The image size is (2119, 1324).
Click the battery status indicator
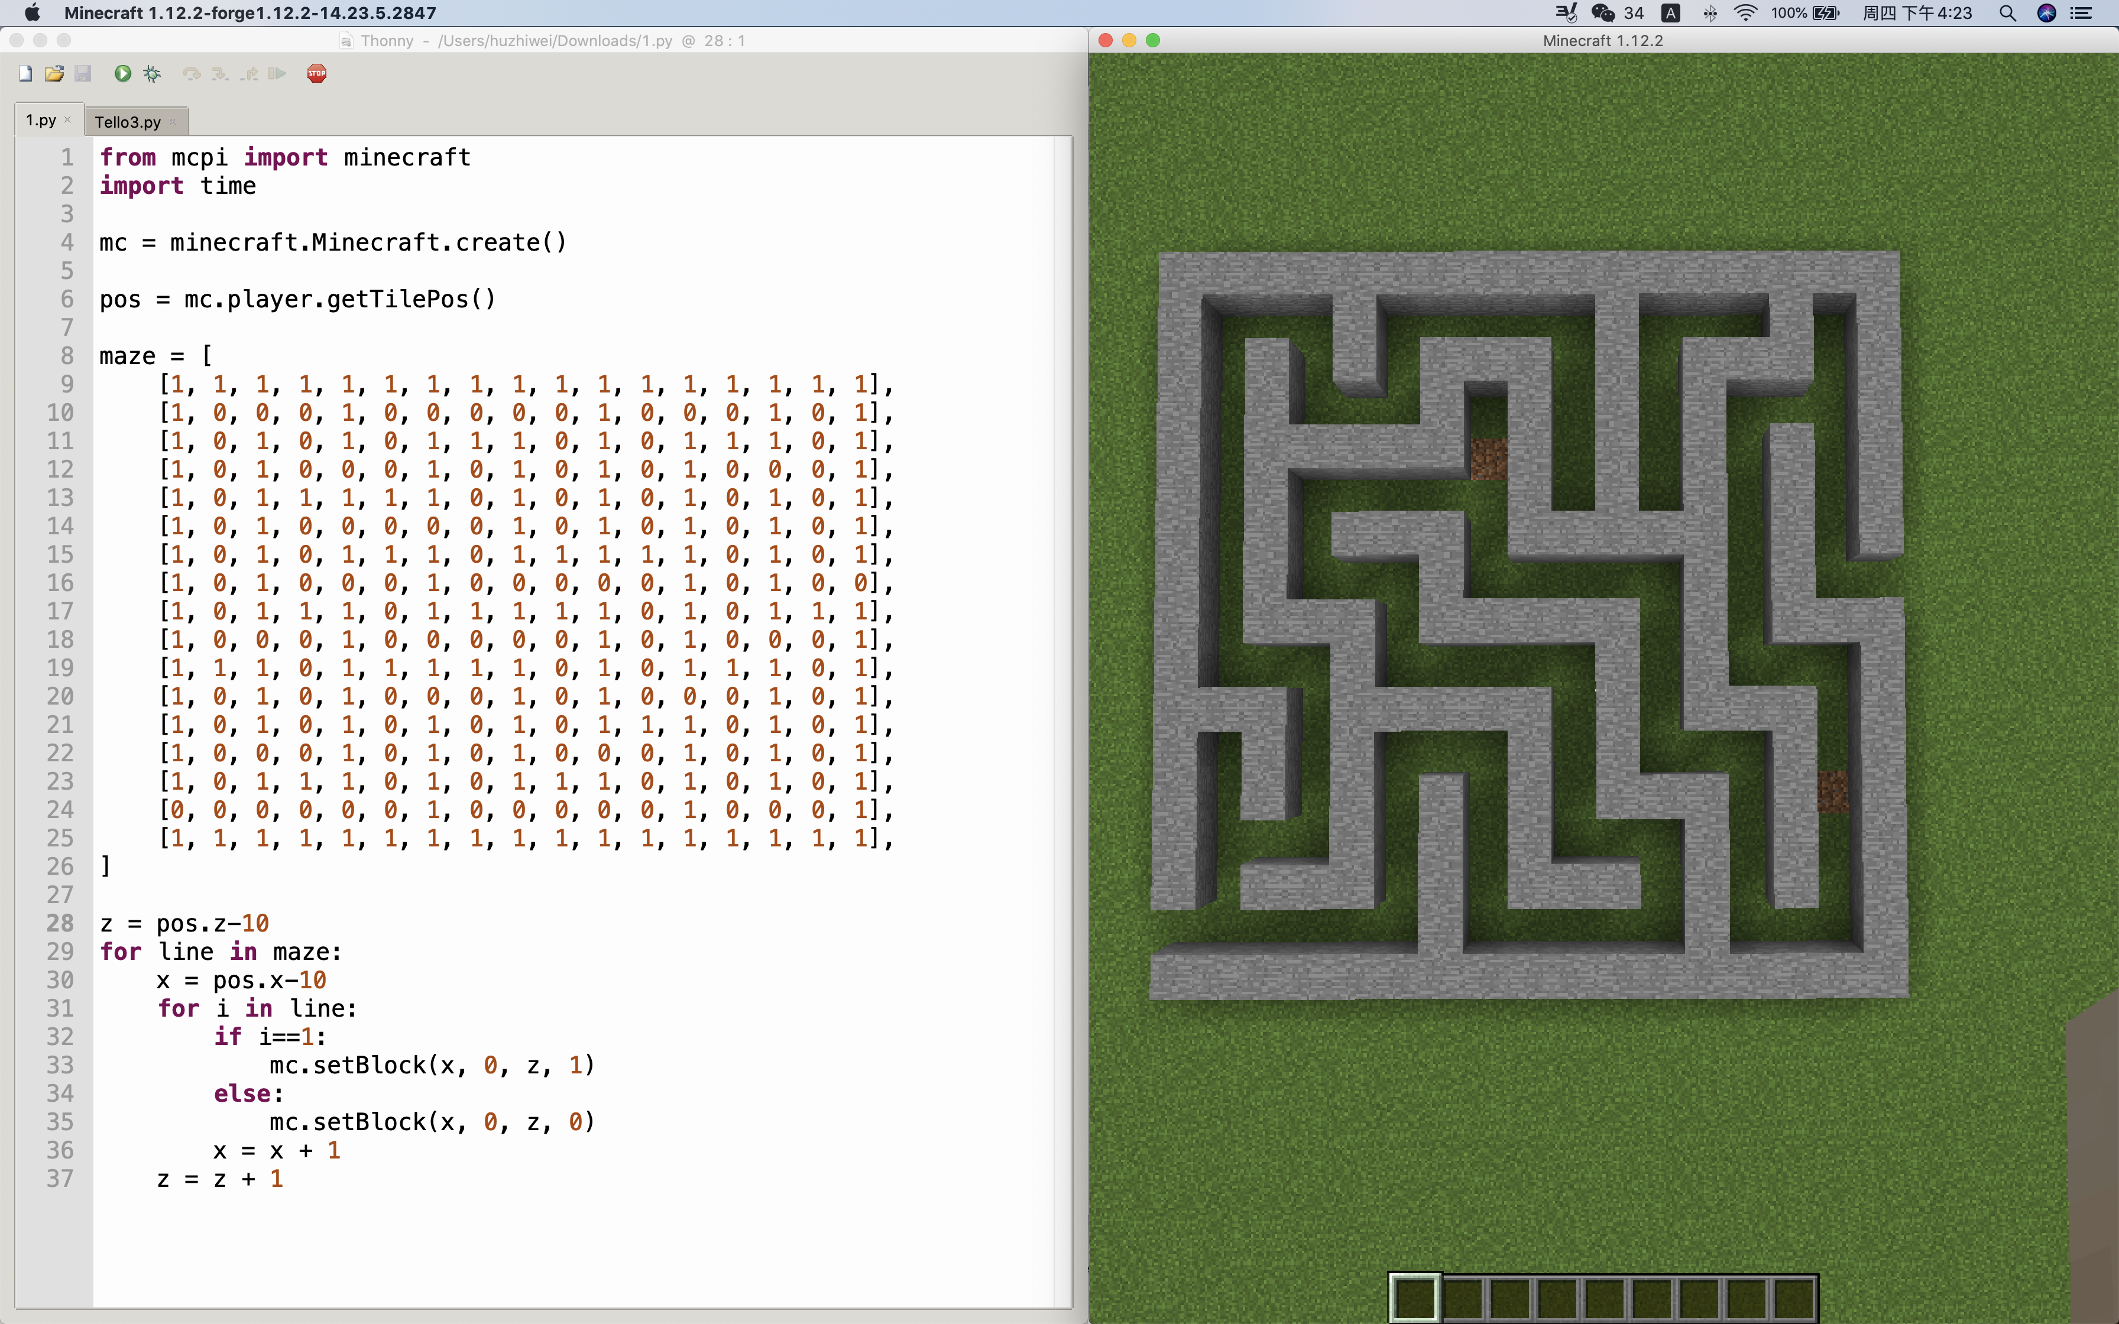point(1806,13)
